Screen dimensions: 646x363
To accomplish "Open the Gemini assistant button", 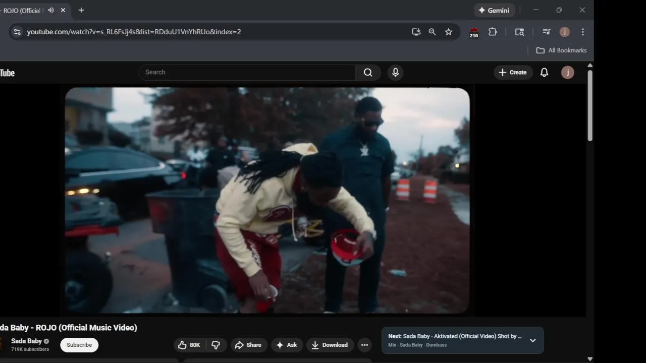I will click(x=494, y=10).
